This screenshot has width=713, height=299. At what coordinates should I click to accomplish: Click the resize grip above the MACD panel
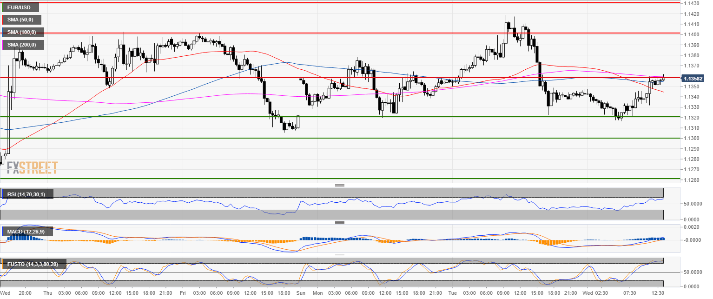[x=340, y=223]
